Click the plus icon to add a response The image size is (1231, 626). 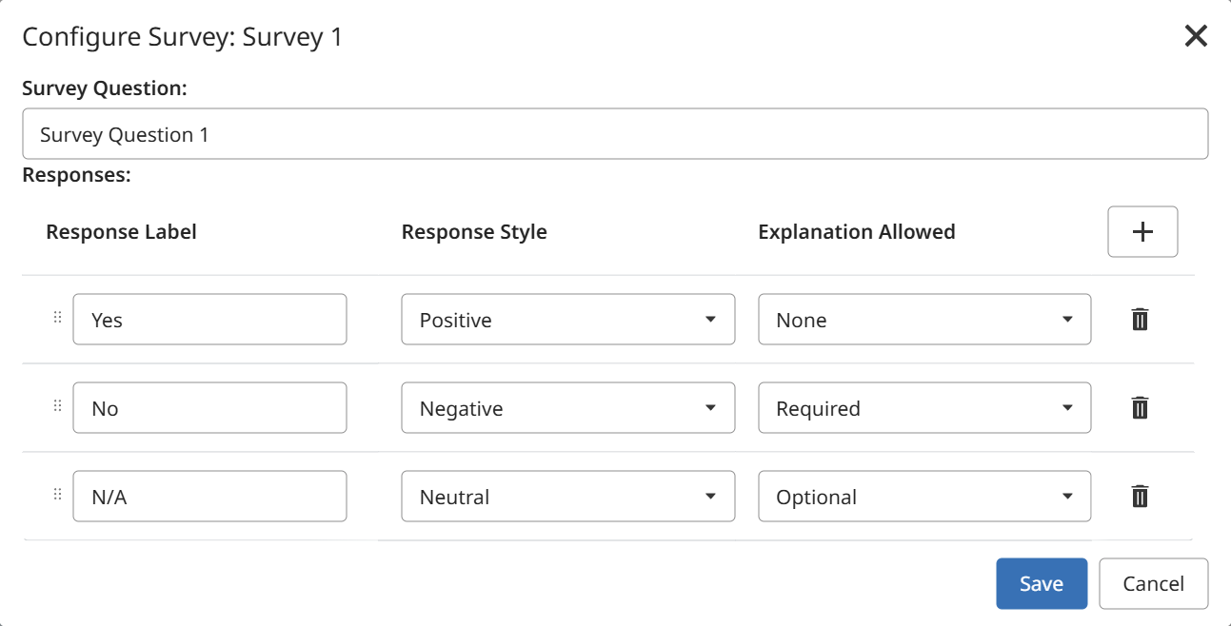[x=1142, y=232]
